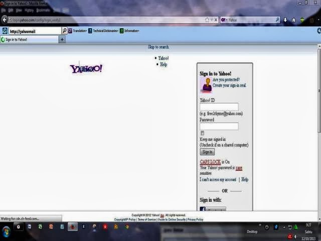Viewport: 321px width, 241px height.
Task: Click the sign-in seal stamp icon
Action: (207, 85)
